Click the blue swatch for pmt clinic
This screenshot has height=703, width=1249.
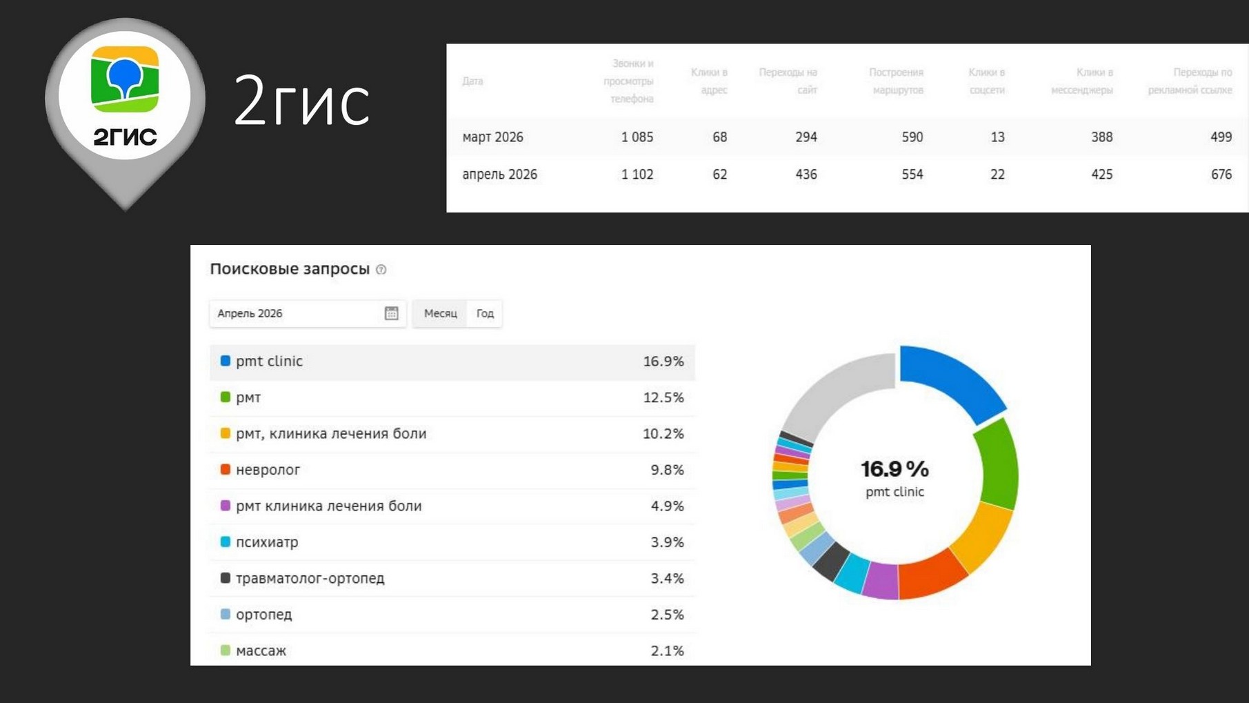225,361
